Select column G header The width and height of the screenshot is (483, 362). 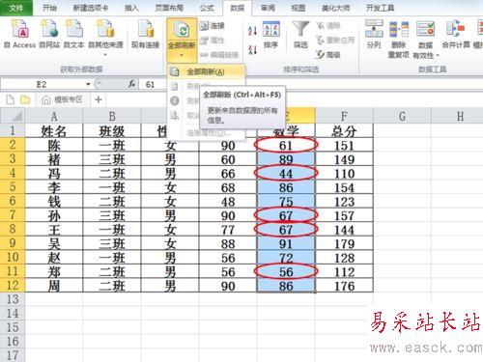coord(402,116)
